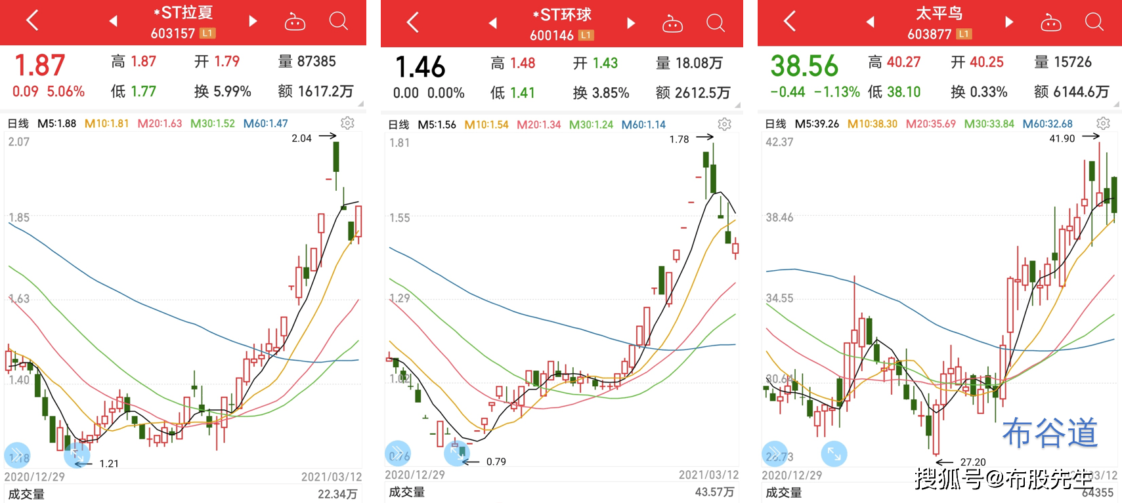Expand 太平鸟 chart to fullscreen
The image size is (1122, 503).
click(x=834, y=453)
